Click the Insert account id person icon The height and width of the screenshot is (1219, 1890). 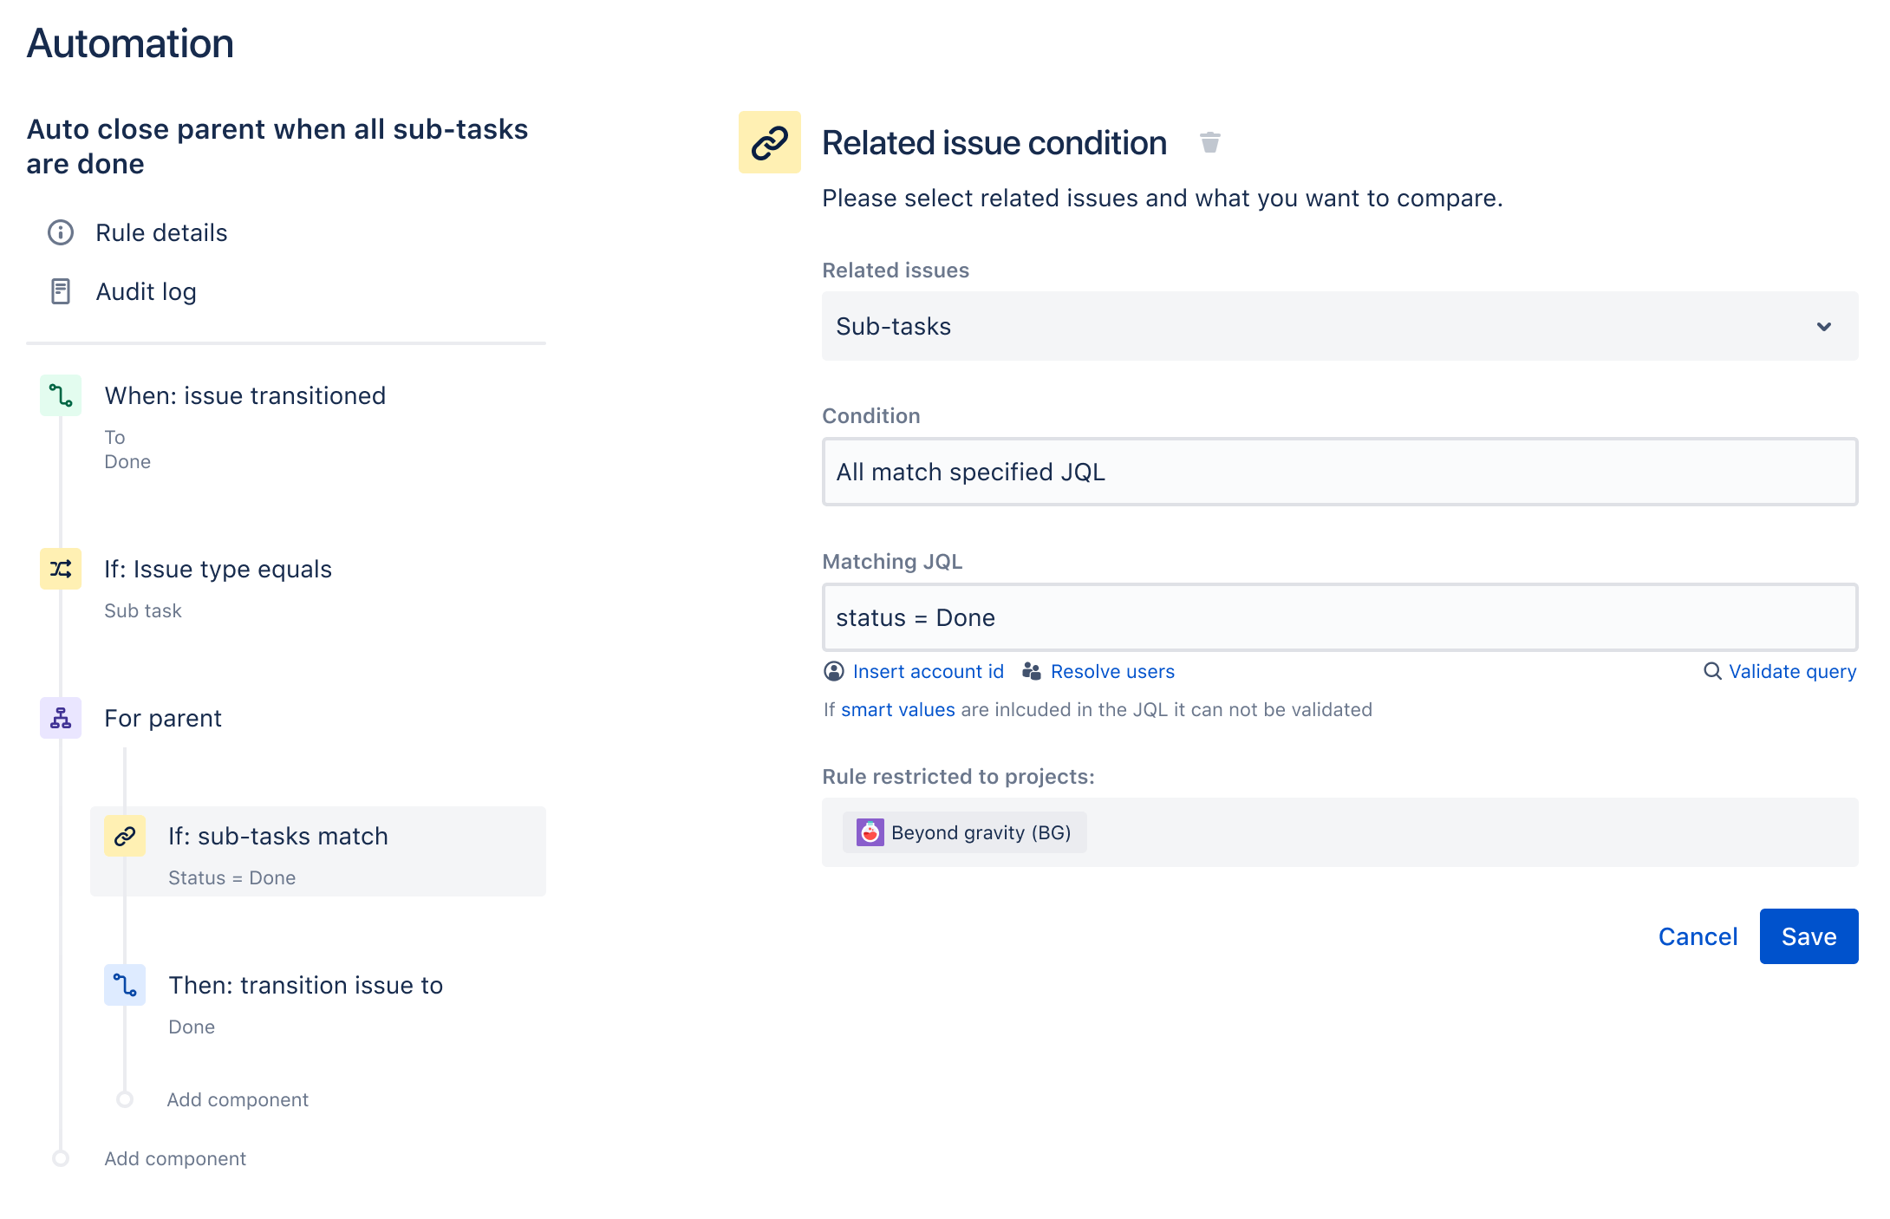(835, 671)
